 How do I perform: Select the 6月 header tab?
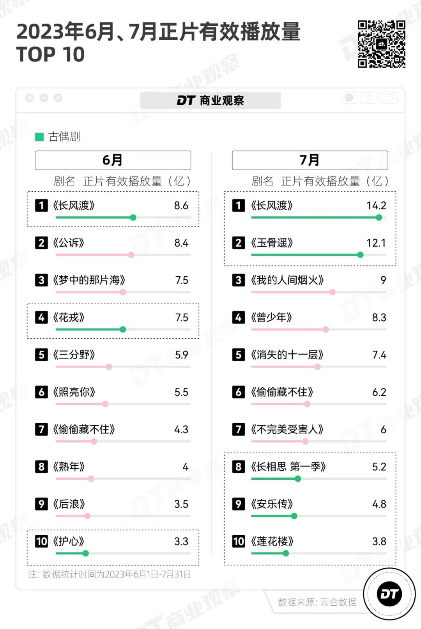click(113, 160)
